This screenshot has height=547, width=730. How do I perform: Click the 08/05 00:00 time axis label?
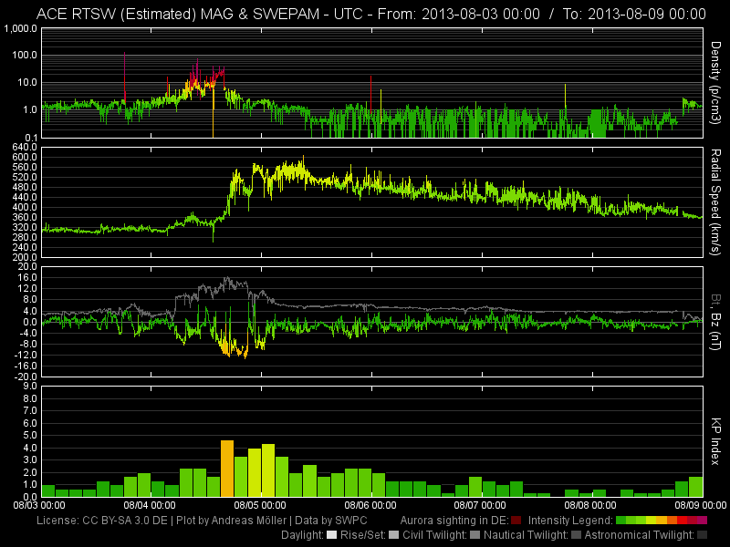pos(260,504)
